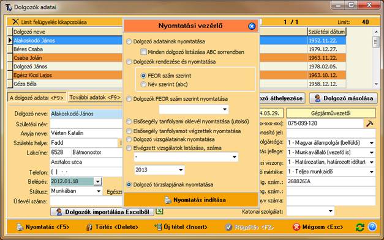
Task: Click the employee list scroll down arrow
Action: point(376,84)
